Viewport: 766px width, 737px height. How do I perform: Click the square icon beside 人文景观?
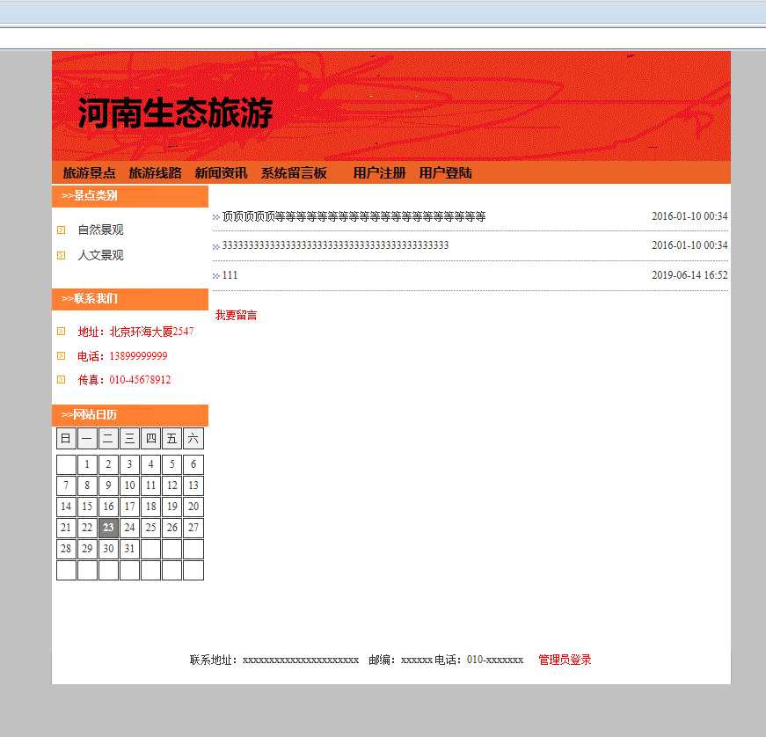click(60, 254)
